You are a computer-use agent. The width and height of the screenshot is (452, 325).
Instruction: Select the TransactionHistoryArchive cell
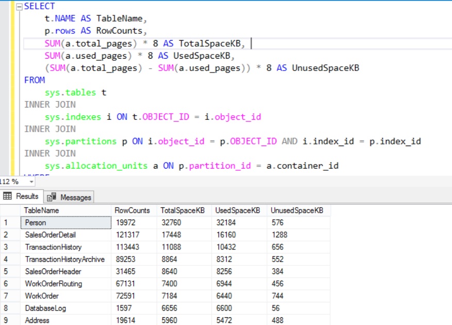click(66, 259)
